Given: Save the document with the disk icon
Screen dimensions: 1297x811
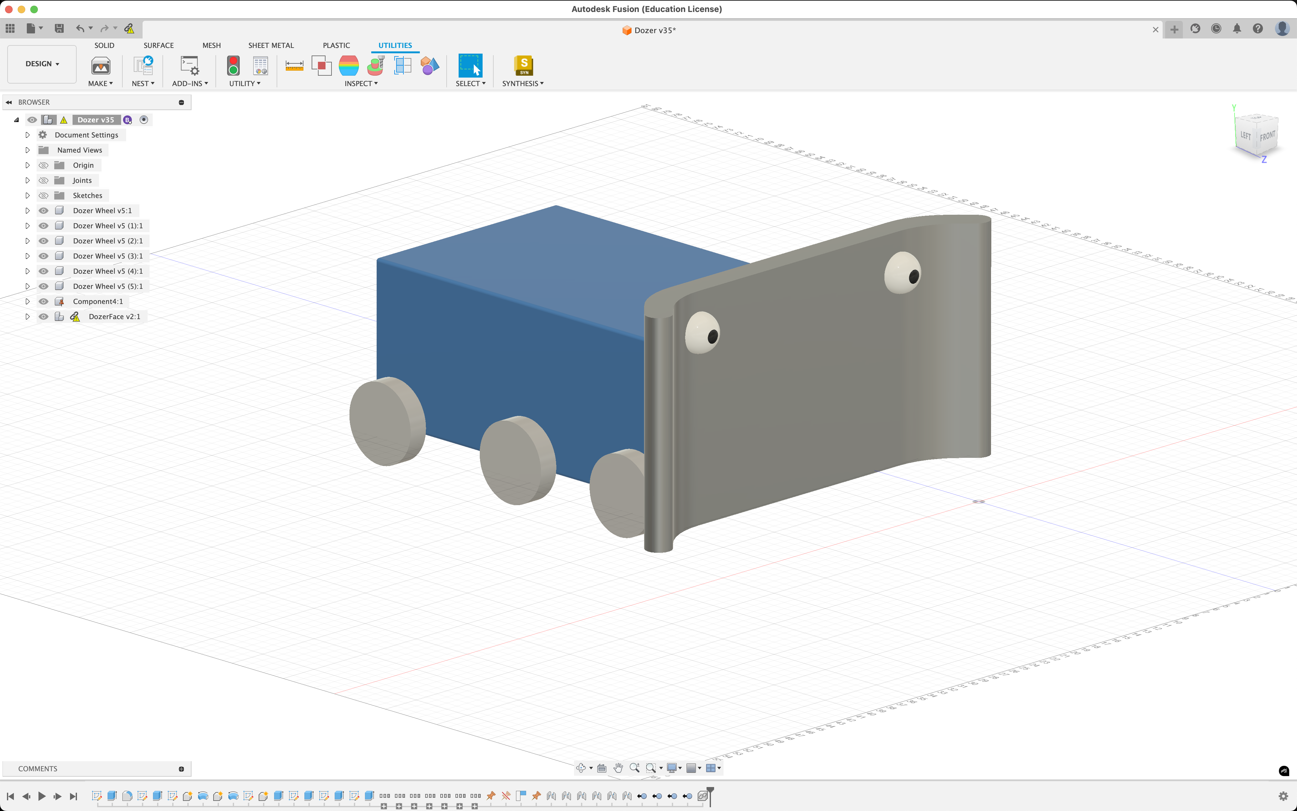Looking at the screenshot, I should click(x=59, y=28).
